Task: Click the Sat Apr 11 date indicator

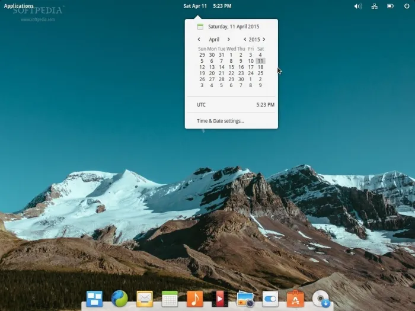Action: point(195,6)
